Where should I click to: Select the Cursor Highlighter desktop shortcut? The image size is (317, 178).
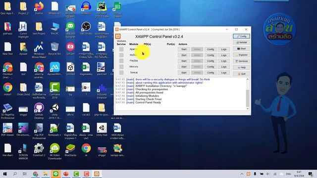coord(23,30)
